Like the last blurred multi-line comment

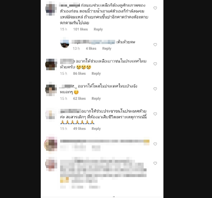coord(155,163)
